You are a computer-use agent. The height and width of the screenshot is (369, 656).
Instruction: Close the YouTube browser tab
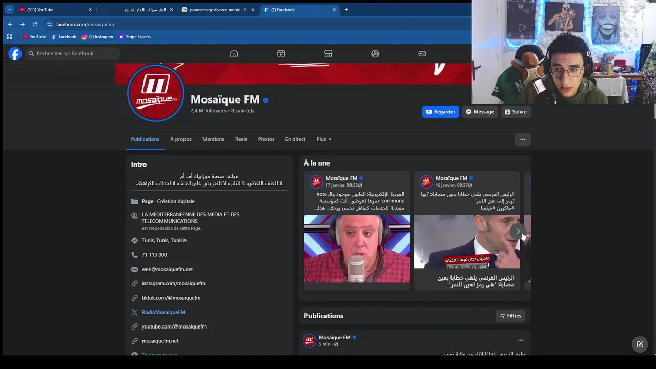point(90,10)
